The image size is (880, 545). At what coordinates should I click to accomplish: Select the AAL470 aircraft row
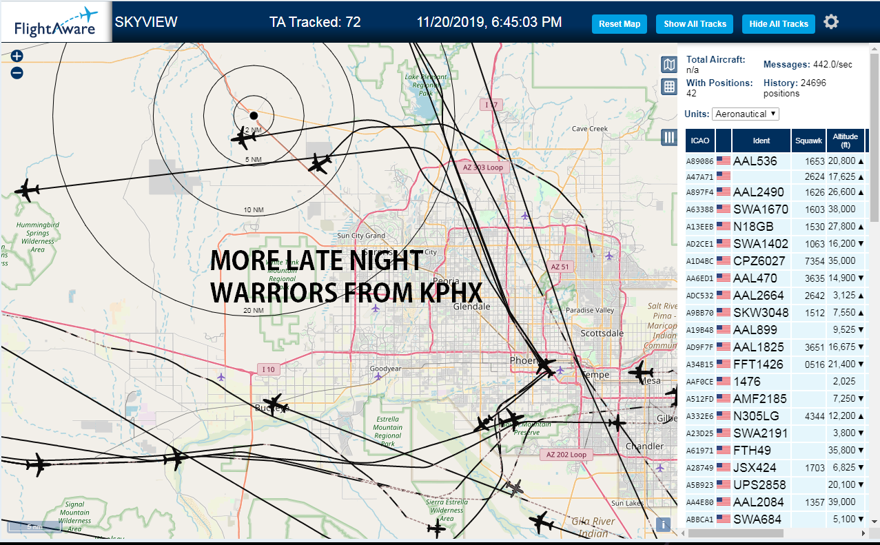(777, 278)
